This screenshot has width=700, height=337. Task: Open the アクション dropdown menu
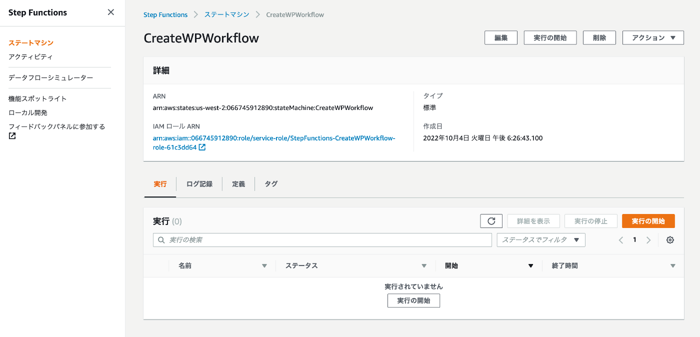coord(653,37)
